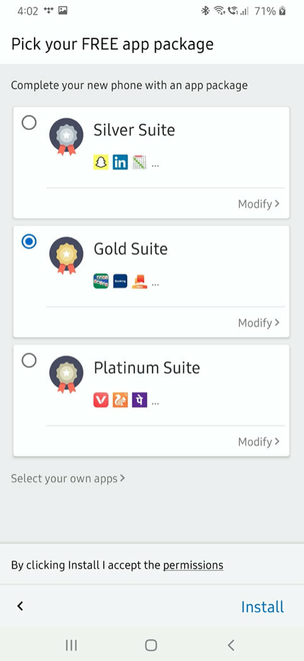This screenshot has height=661, width=304.
Task: Open Modify for Gold Suite
Action: click(259, 323)
